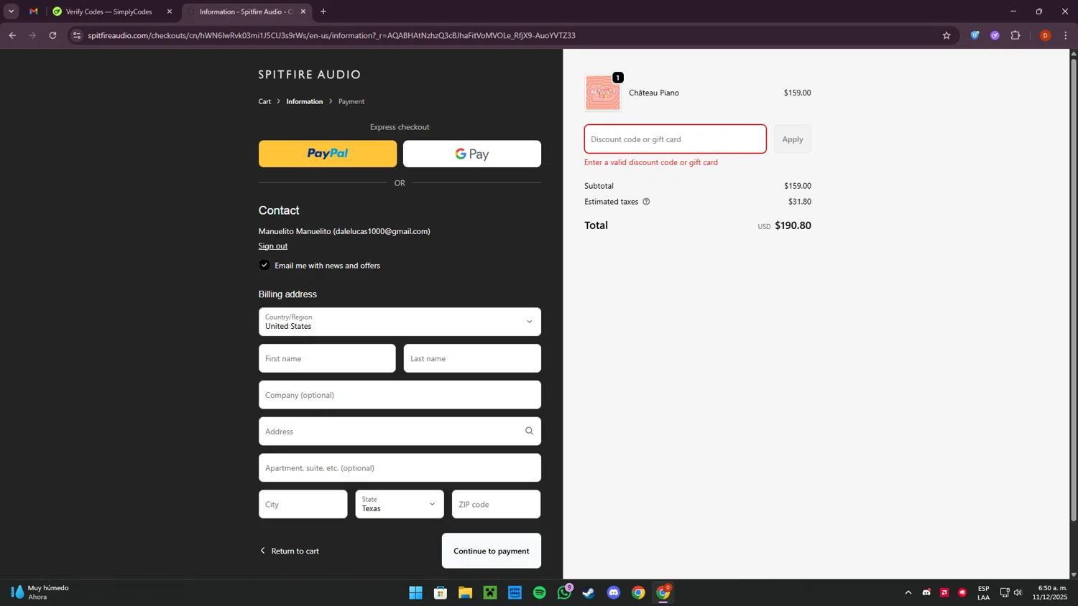
Task: Click the purple extension icon
Action: (x=995, y=35)
